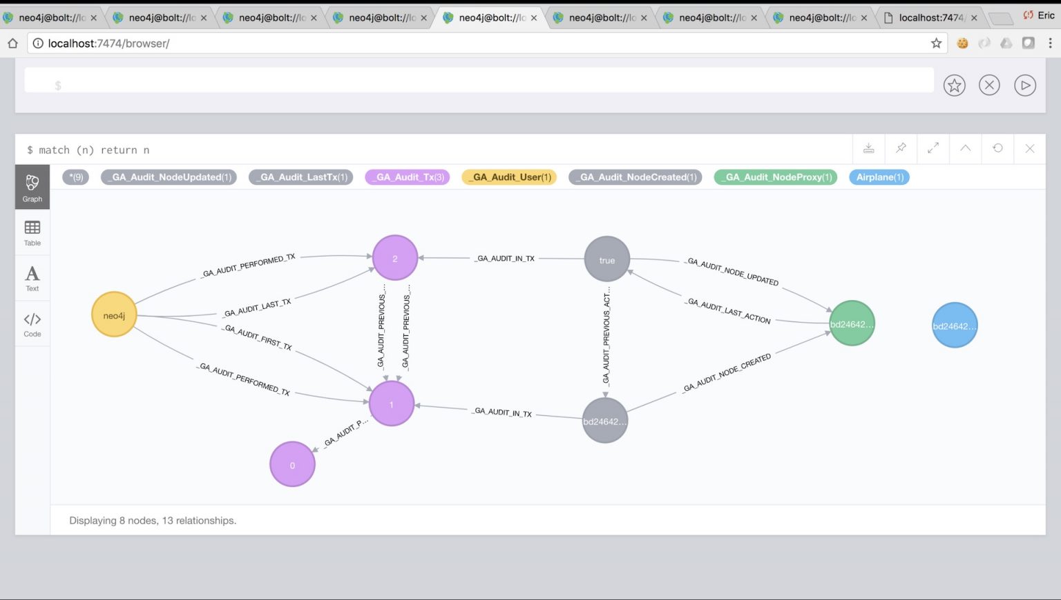Pin the match query result frame

pyautogui.click(x=901, y=148)
